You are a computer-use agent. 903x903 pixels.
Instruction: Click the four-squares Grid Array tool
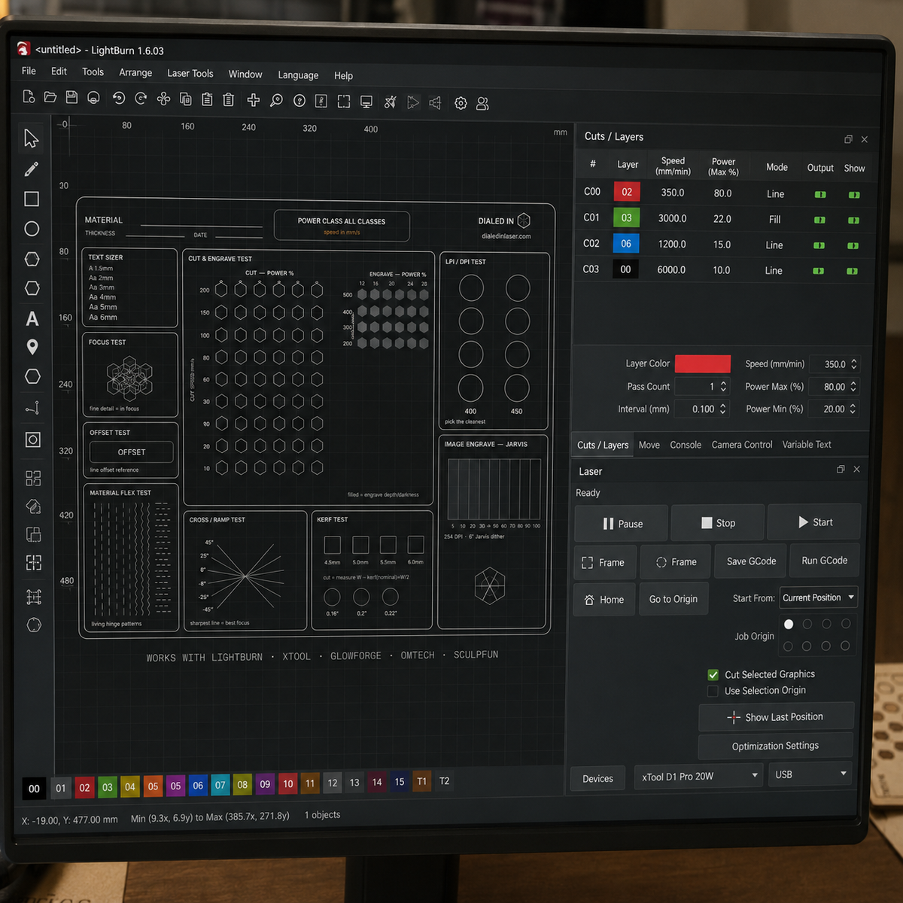[33, 479]
